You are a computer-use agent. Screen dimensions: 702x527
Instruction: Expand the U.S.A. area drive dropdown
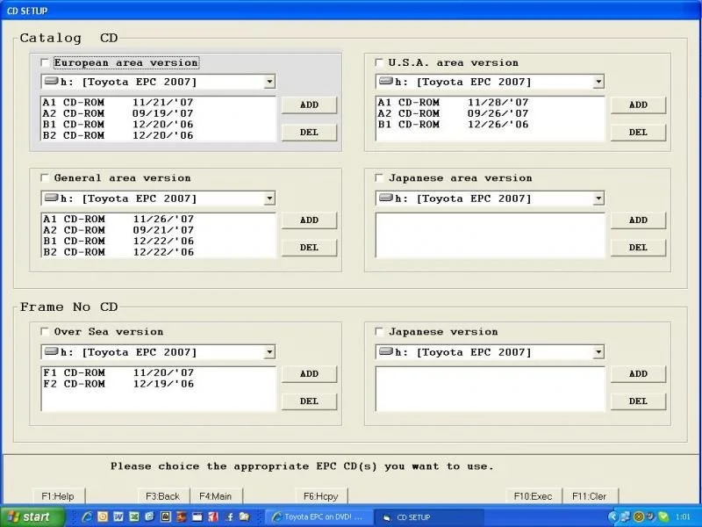point(598,82)
